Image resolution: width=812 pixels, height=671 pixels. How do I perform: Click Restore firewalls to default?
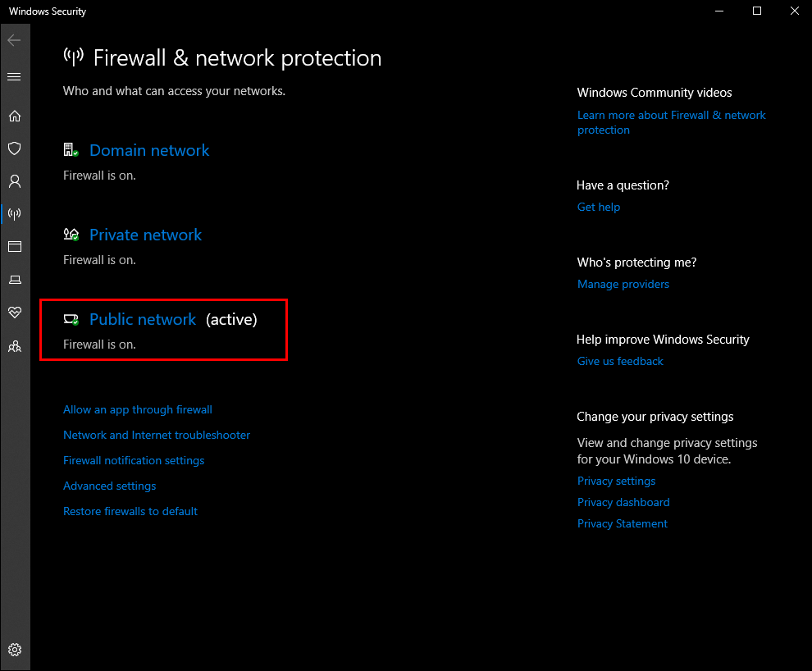click(130, 511)
